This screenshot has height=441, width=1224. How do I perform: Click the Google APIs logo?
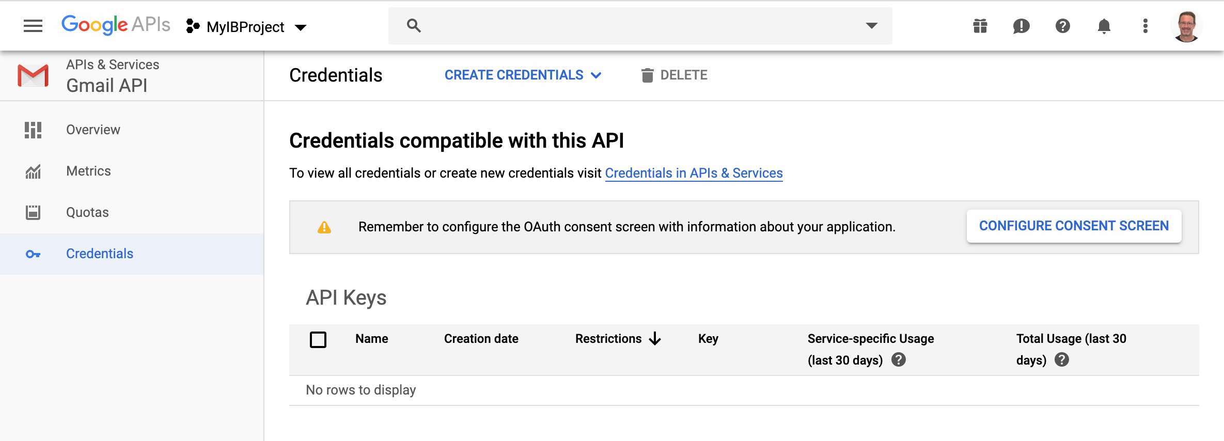tap(116, 25)
